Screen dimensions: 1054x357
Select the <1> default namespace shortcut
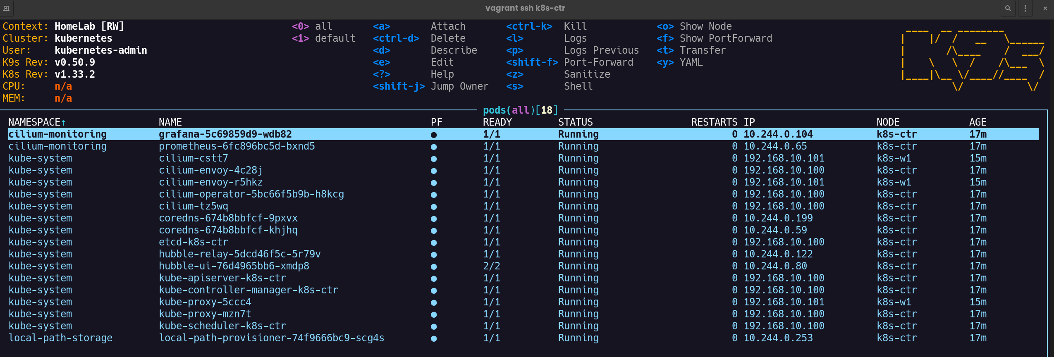click(x=324, y=38)
